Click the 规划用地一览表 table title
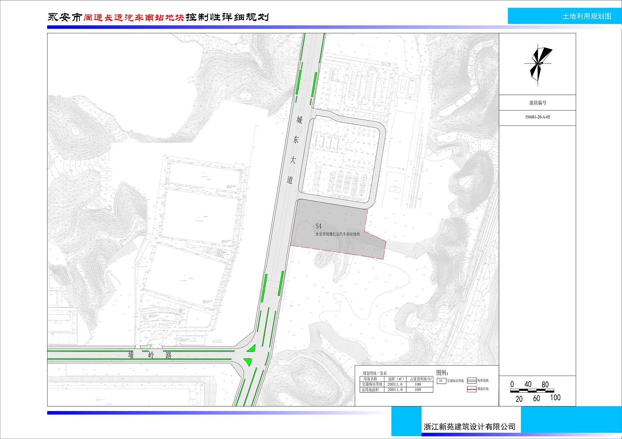The height and width of the screenshot is (439, 622). 374,373
